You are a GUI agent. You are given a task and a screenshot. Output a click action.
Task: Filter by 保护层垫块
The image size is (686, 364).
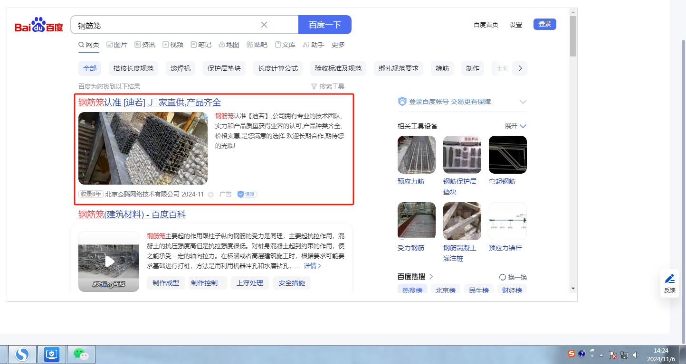tap(224, 68)
